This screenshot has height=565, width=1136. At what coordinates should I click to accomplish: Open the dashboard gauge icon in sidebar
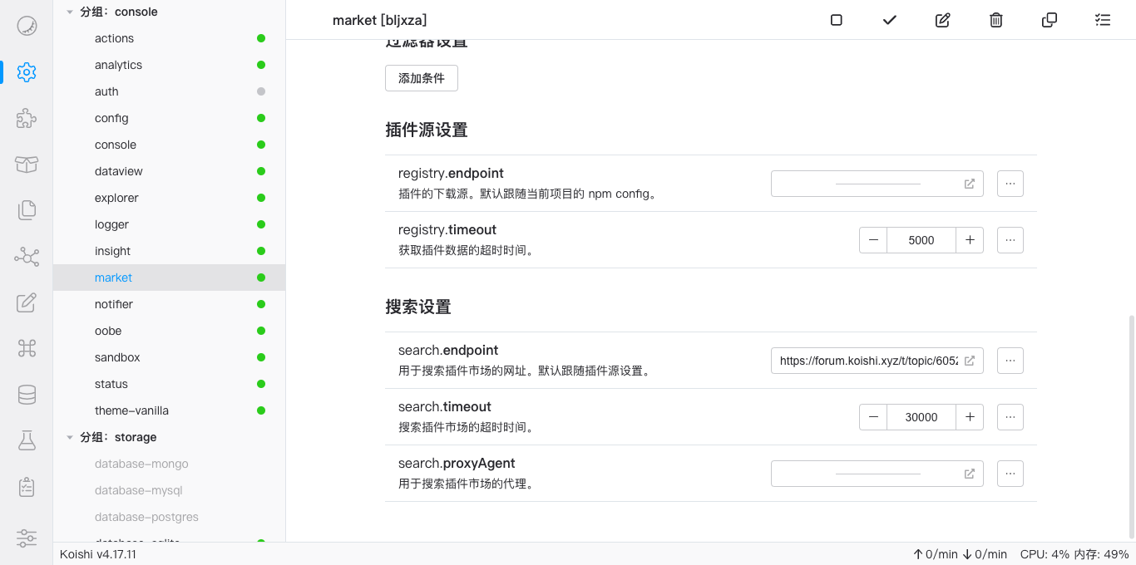27,26
